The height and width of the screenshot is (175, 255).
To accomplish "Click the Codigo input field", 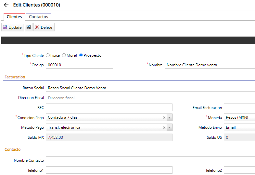I will (x=79, y=65).
